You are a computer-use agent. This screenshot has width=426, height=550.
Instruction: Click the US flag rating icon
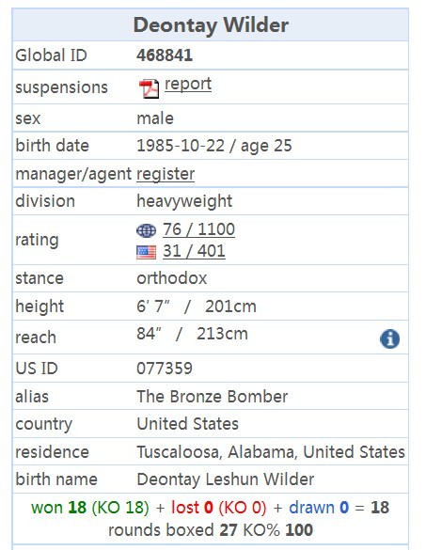pyautogui.click(x=146, y=252)
